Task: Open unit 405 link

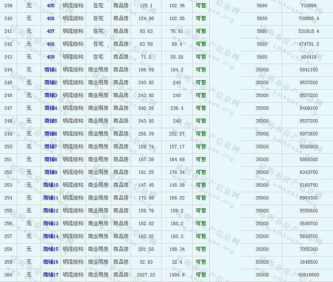Action: (51, 6)
